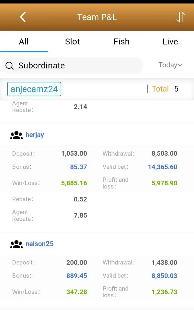Tap the group icon beside nelson25

[16, 244]
